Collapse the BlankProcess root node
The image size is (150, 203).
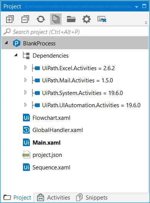point(6,43)
